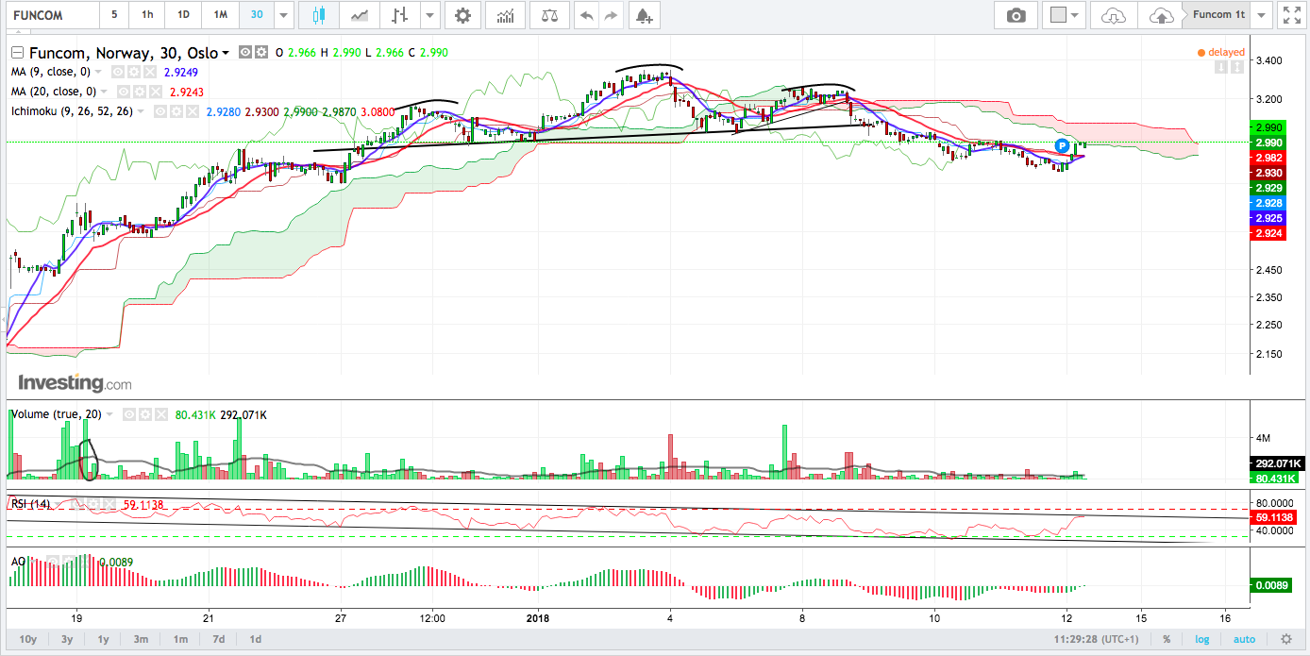
Task: Toggle log scale in the bottom bar
Action: (1201, 639)
